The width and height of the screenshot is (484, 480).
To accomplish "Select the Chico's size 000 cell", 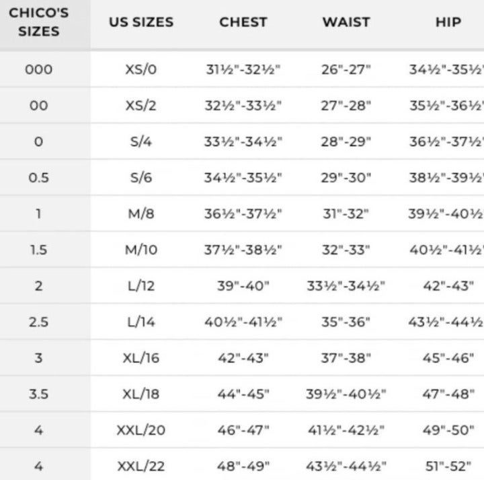I will point(38,69).
